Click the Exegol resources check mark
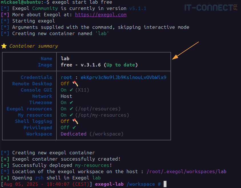The height and width of the screenshot is (188, 241). point(71,109)
